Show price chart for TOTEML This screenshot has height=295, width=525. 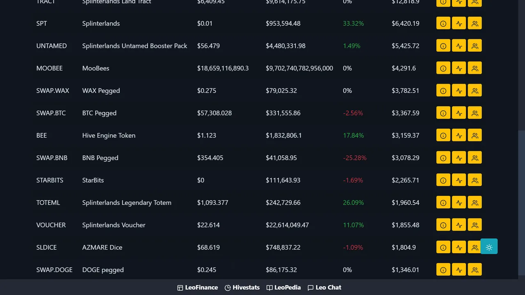pos(459,203)
